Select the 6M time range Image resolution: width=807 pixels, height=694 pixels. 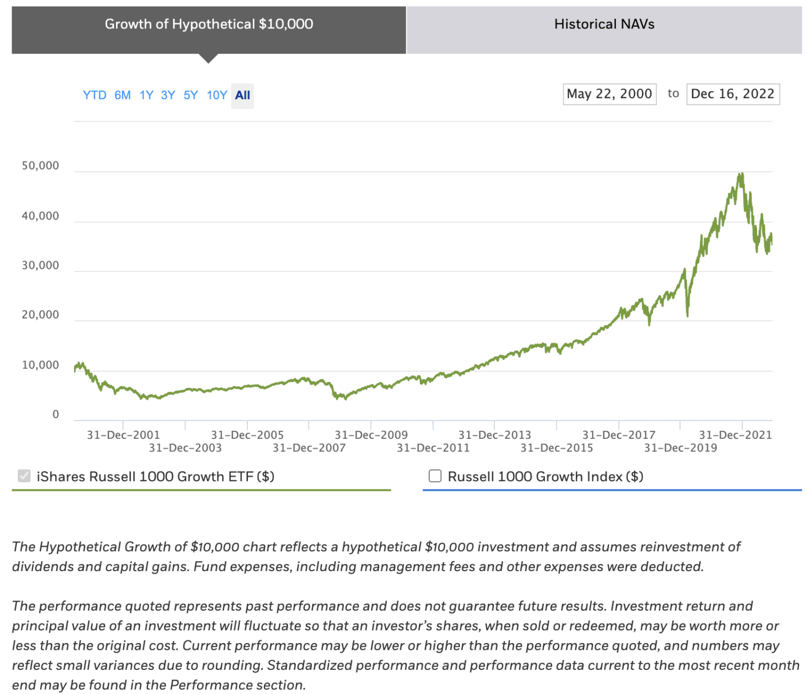[x=122, y=96]
